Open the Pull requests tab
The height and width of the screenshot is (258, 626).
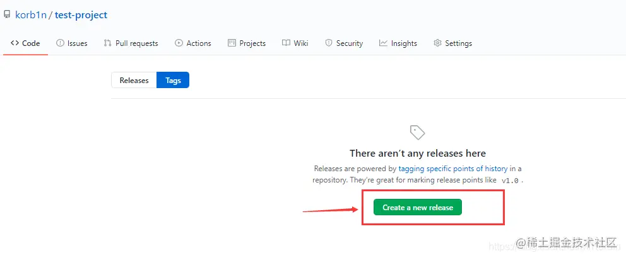point(131,43)
